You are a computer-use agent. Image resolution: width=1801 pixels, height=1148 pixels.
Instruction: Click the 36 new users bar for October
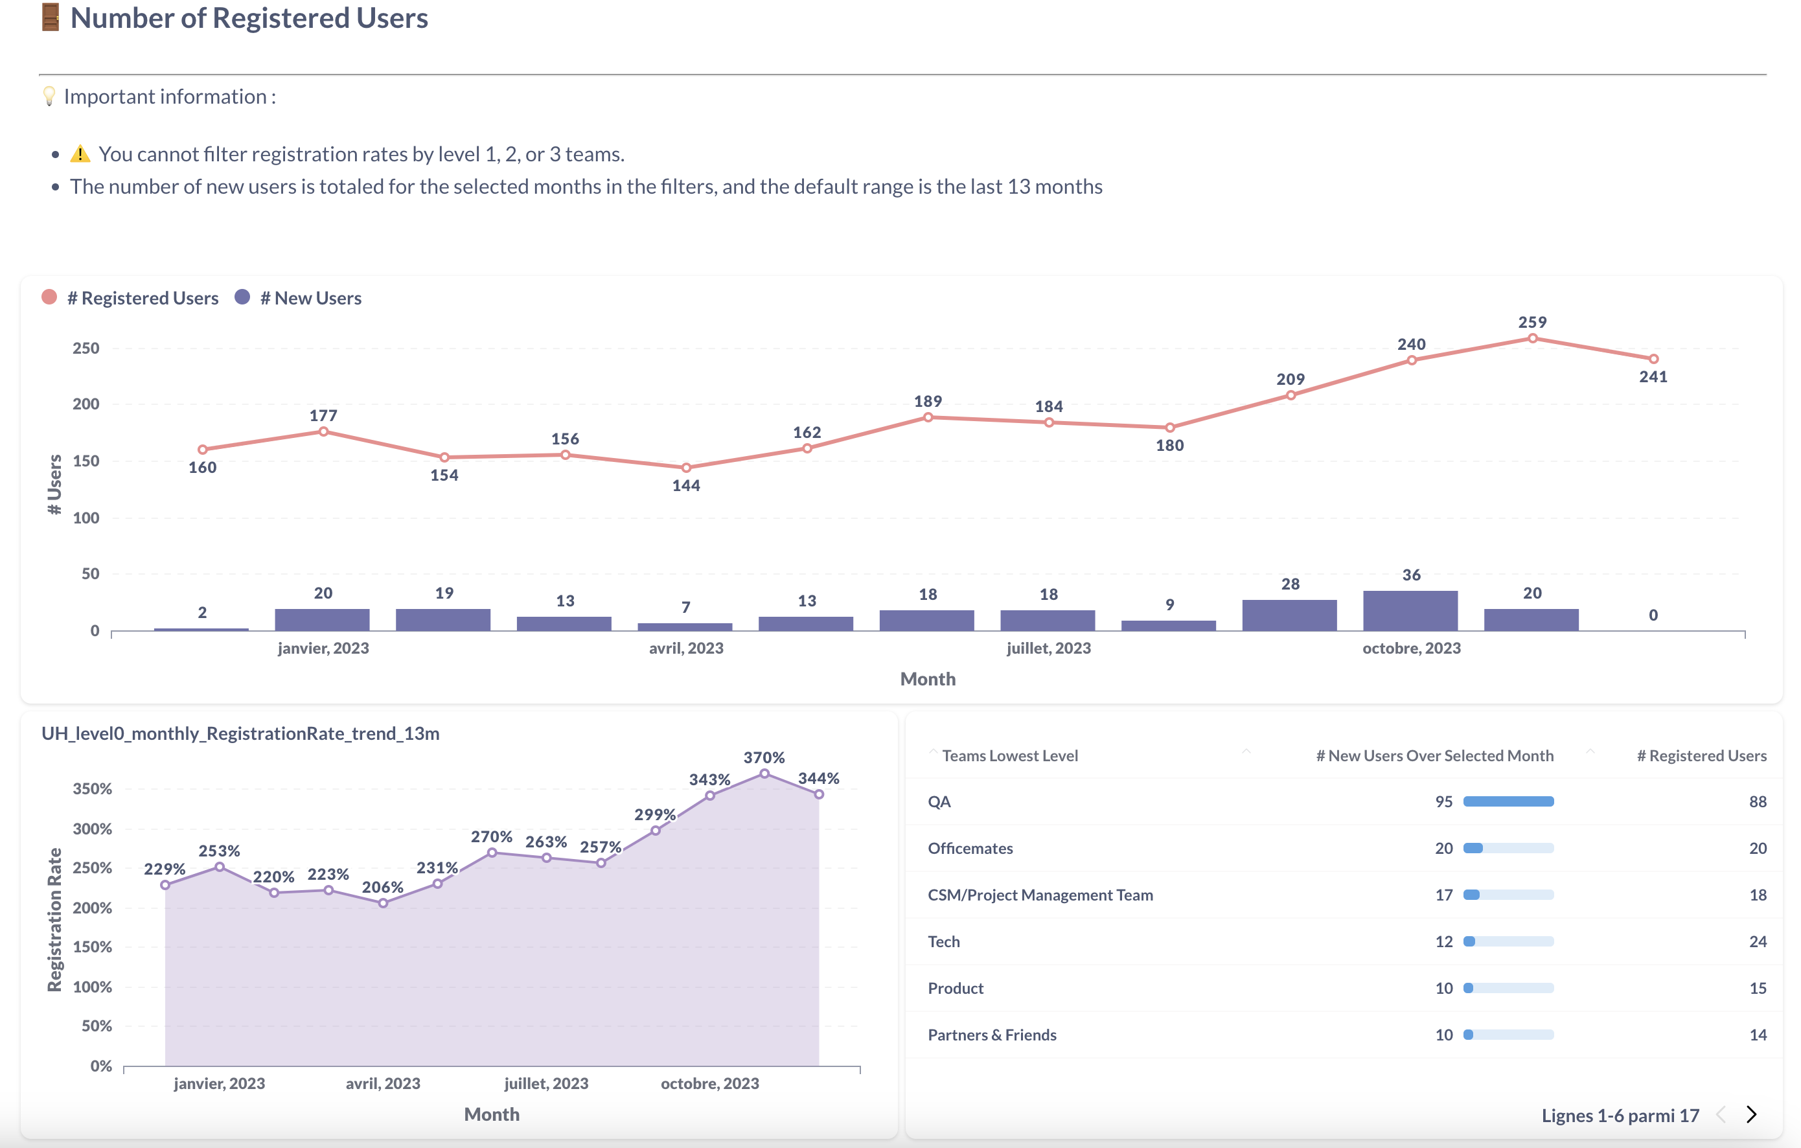coord(1410,610)
